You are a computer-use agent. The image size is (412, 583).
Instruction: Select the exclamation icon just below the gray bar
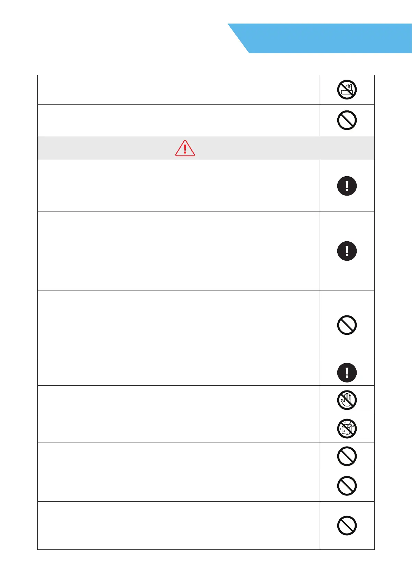(347, 186)
